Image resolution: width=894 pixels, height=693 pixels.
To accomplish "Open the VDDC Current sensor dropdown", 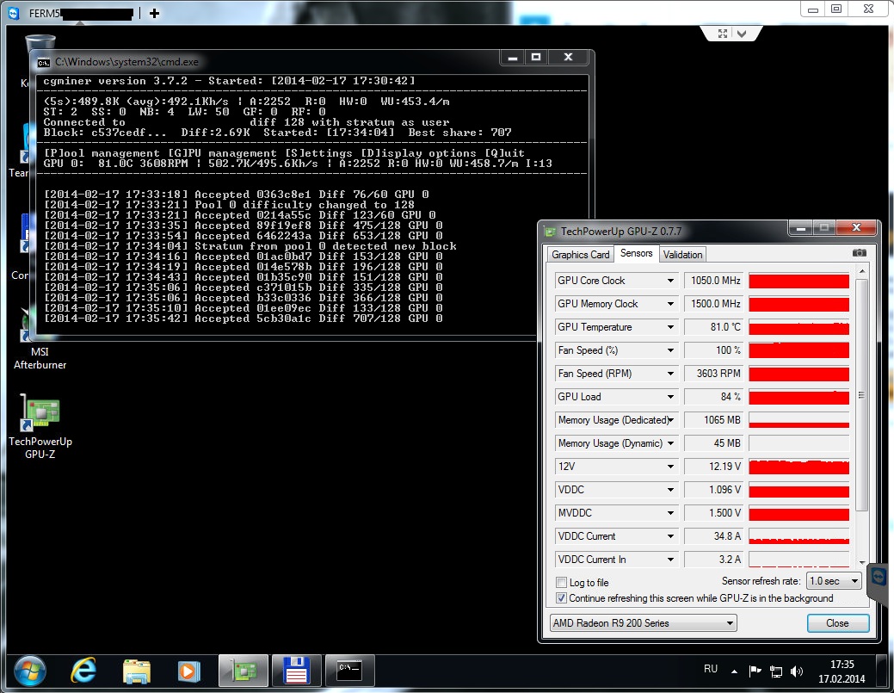I will point(670,536).
